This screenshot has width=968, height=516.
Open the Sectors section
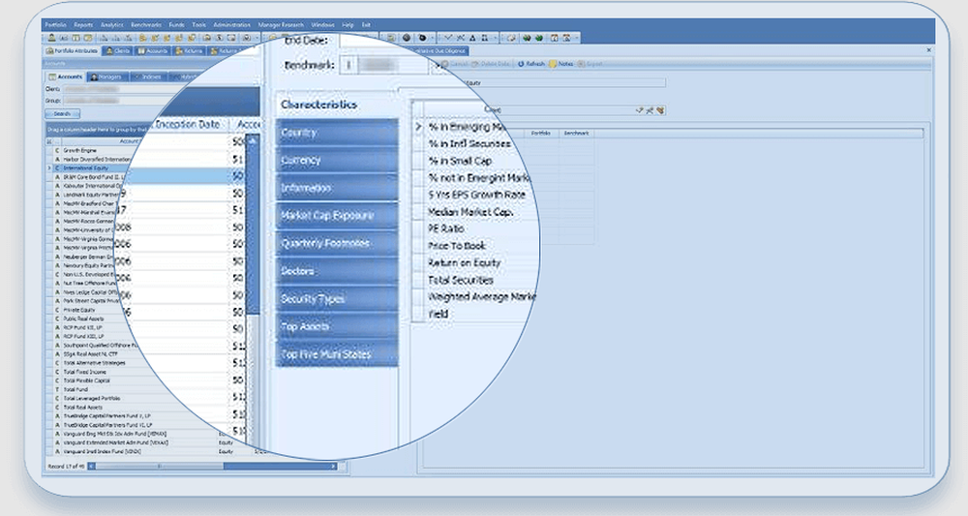[337, 272]
